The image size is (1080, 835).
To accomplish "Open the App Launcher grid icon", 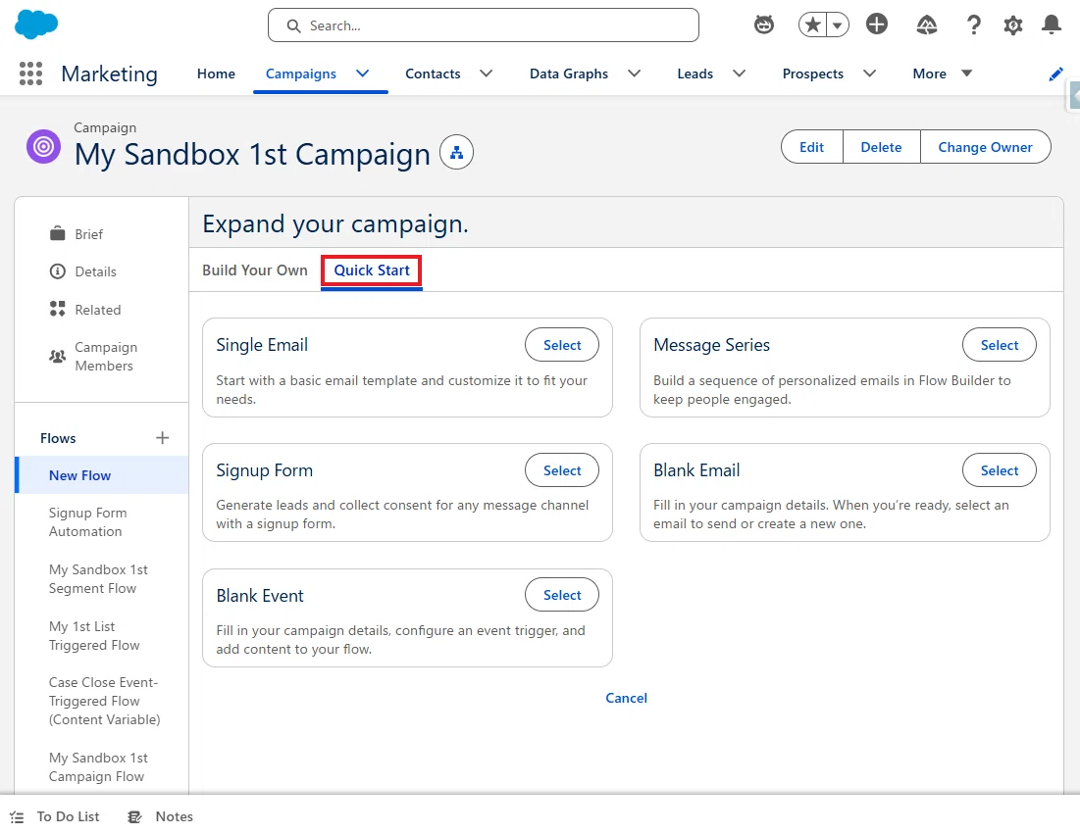I will (30, 74).
